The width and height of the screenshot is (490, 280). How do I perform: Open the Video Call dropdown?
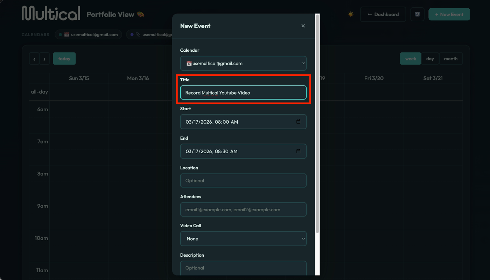click(243, 239)
